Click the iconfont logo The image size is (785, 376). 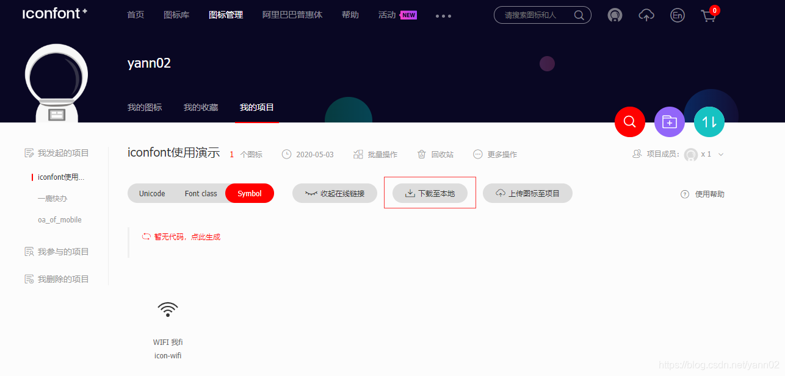point(55,13)
